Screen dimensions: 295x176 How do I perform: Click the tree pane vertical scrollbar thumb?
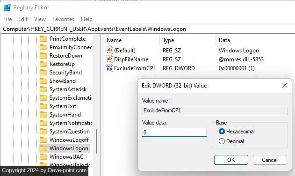(x=96, y=141)
